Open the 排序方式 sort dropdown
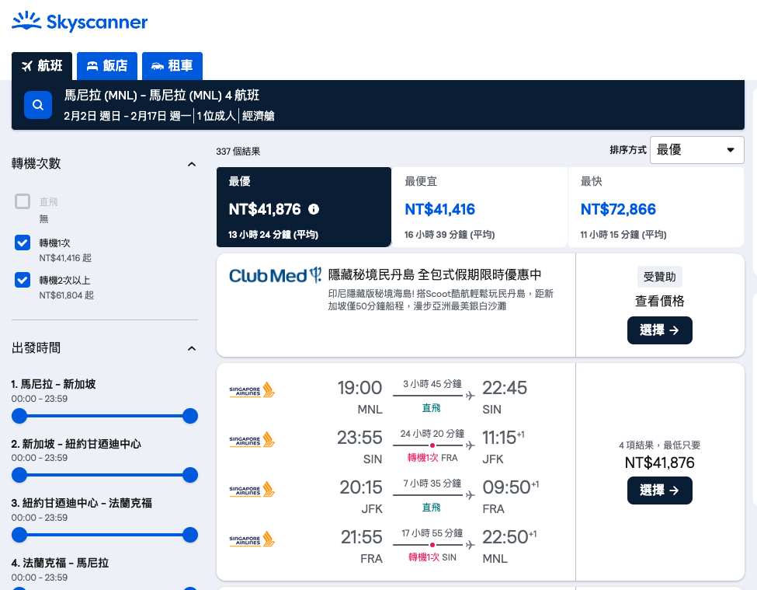757x590 pixels. tap(696, 150)
